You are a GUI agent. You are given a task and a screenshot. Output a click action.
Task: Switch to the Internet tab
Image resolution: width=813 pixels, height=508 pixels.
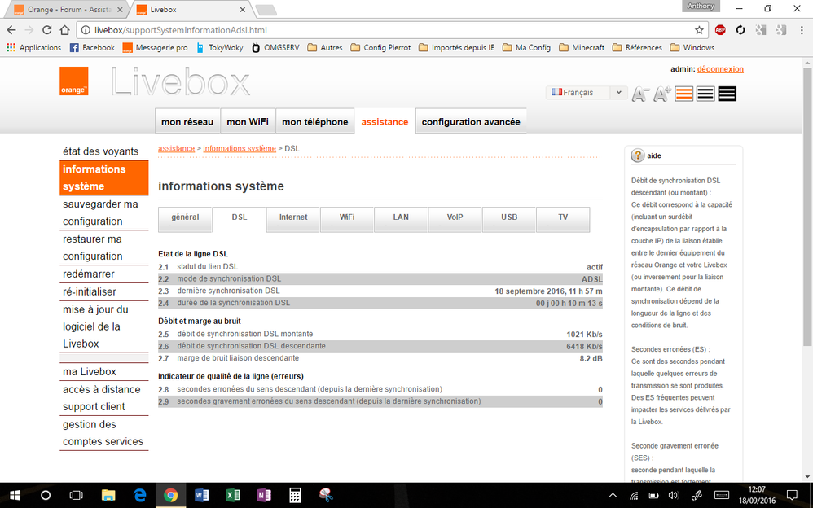(293, 219)
